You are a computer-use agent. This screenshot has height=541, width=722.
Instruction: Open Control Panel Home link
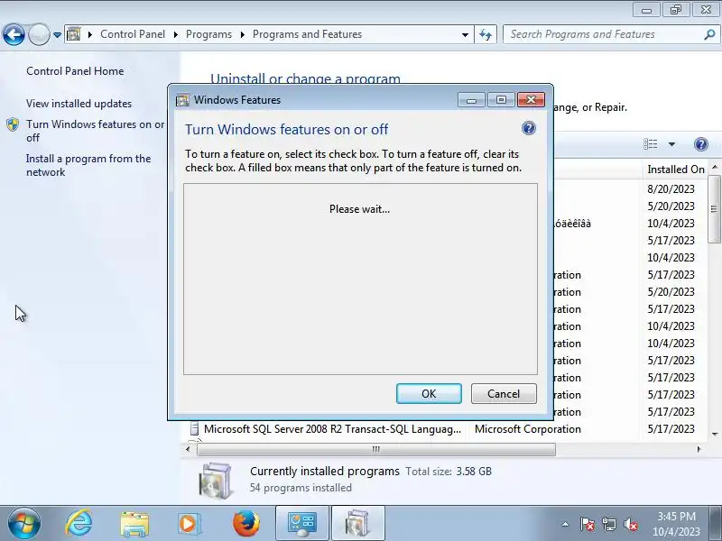(x=75, y=71)
